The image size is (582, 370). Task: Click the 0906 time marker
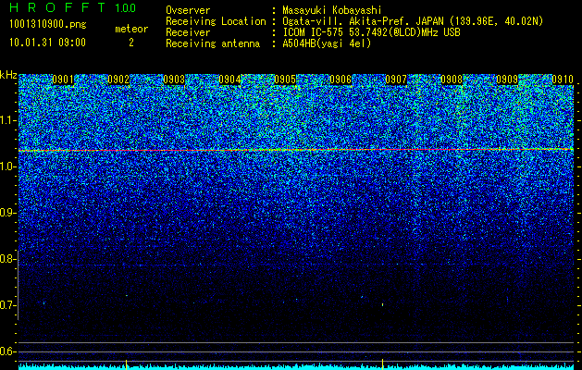tap(341, 80)
